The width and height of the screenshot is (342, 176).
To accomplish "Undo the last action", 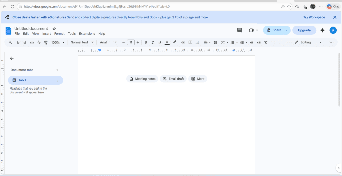I will (18, 42).
